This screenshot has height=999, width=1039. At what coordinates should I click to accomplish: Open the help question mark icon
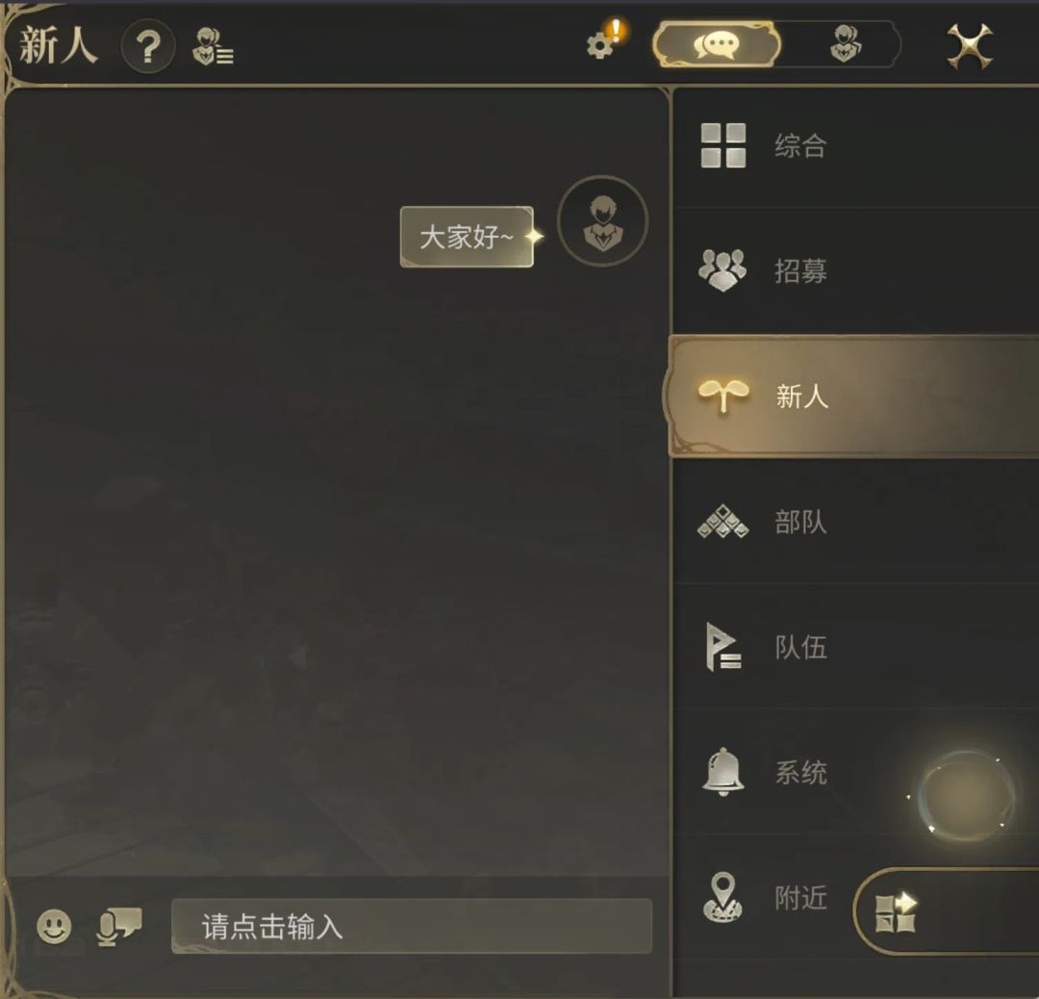[148, 46]
